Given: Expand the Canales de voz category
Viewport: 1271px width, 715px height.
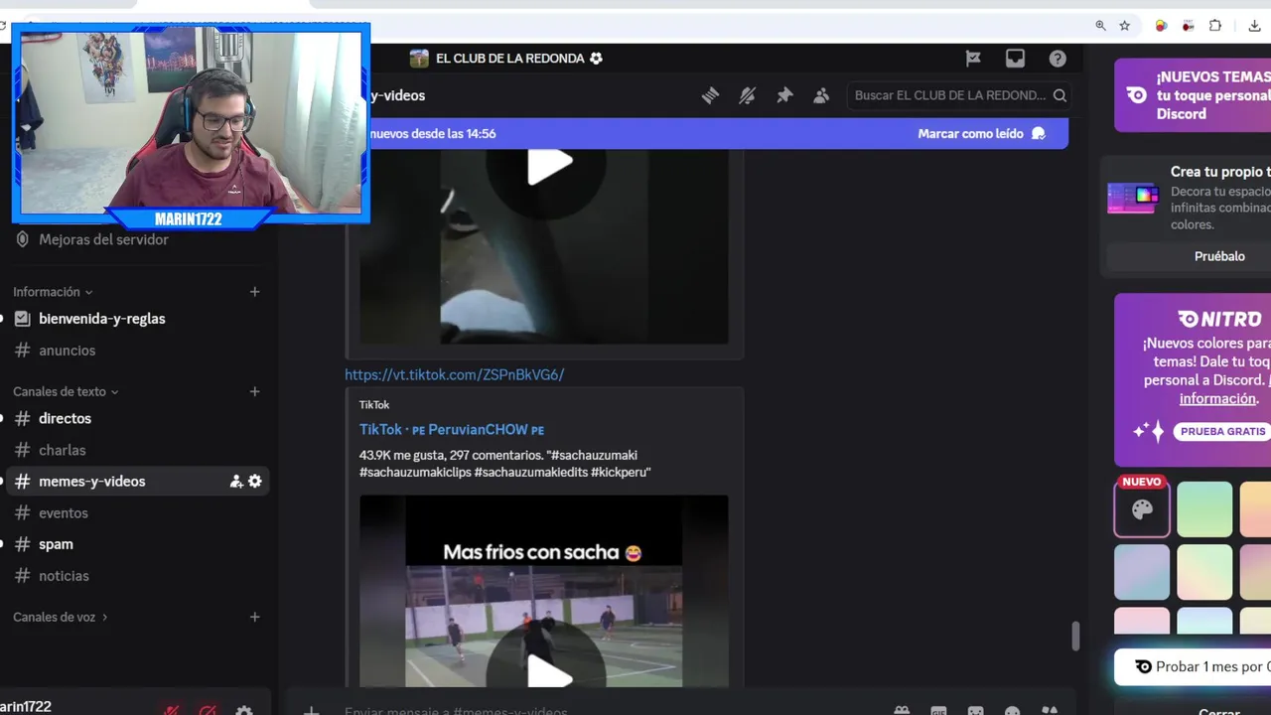Looking at the screenshot, I should [60, 617].
